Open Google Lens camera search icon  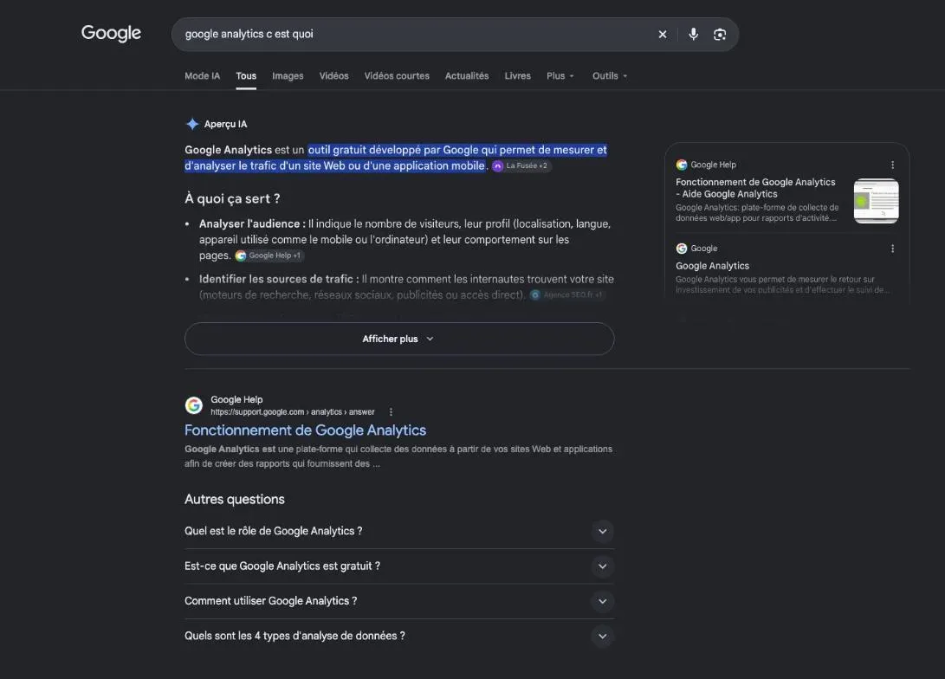(720, 35)
